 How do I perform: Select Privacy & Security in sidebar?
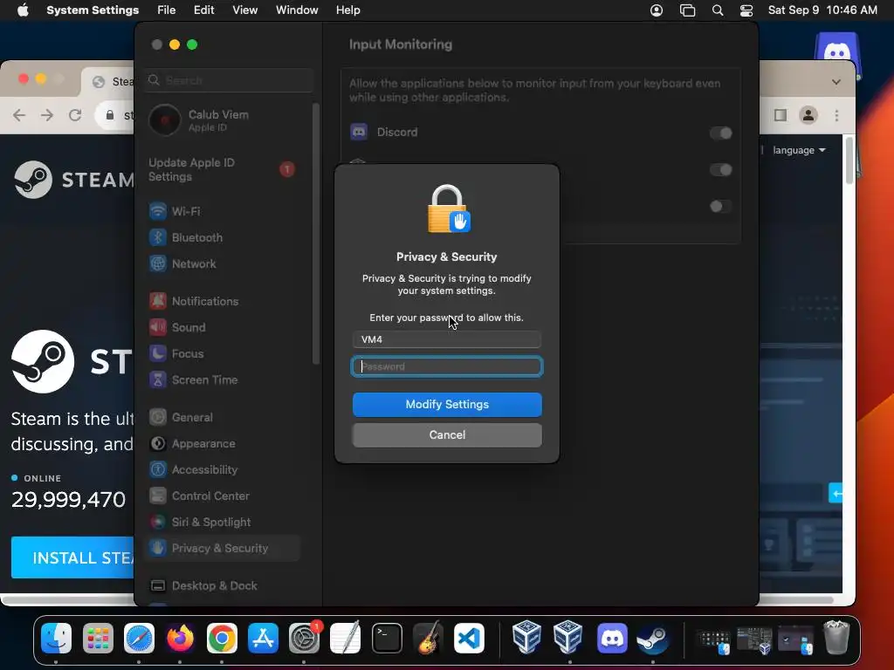point(223,549)
